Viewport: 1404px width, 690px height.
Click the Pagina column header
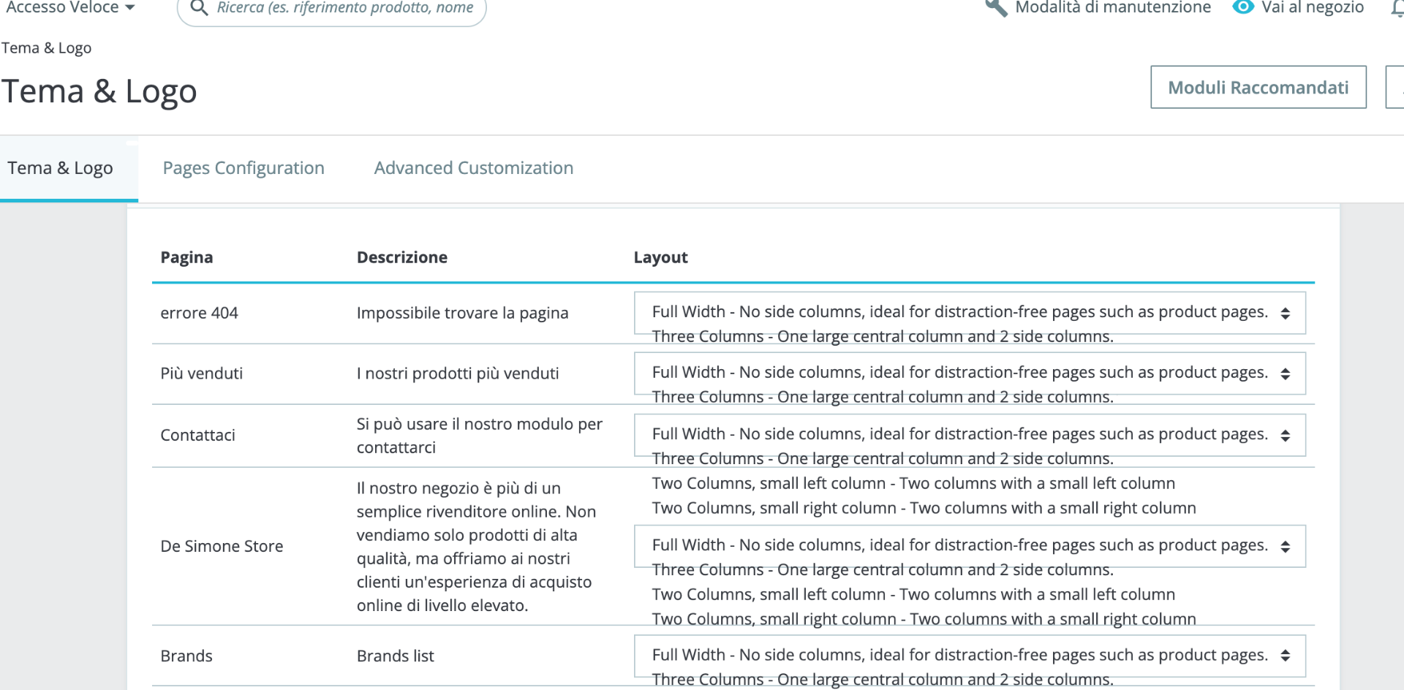click(x=186, y=257)
